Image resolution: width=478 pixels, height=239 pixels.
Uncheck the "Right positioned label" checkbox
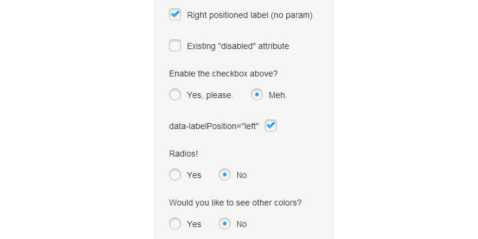click(x=175, y=15)
